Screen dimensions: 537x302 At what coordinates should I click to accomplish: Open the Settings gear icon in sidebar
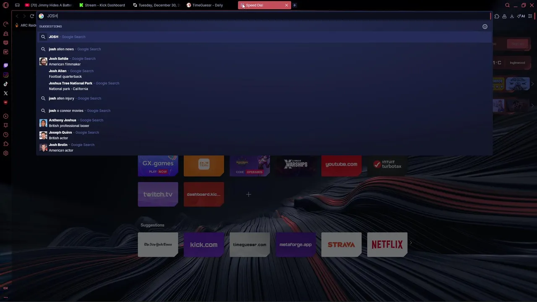click(5, 153)
